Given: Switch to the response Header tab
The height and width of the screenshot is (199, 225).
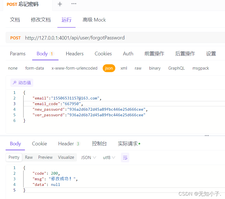Looking at the screenshot, I should (x=69, y=144).
